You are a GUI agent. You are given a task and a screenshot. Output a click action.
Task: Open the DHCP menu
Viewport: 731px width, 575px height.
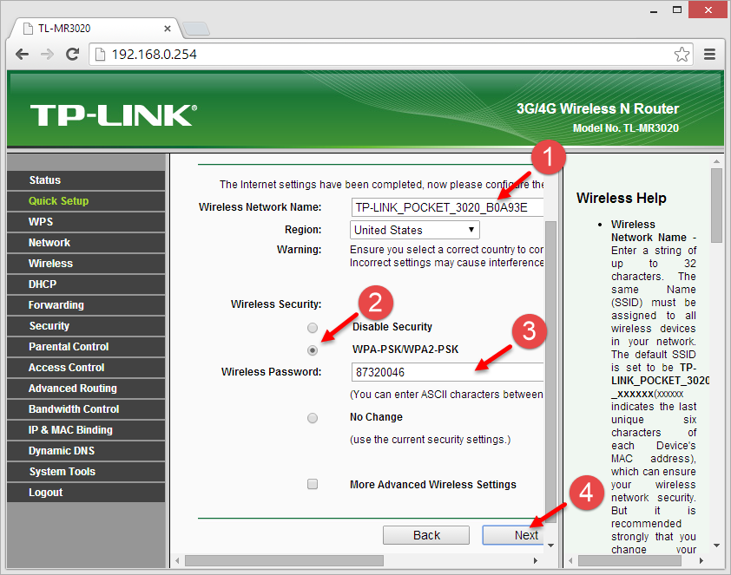pyautogui.click(x=86, y=284)
